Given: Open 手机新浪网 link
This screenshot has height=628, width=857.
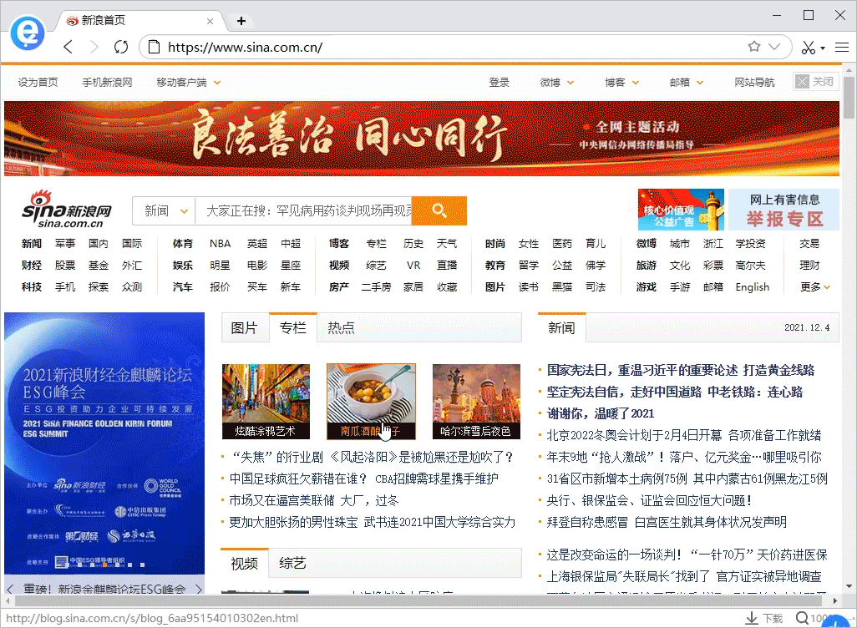Looking at the screenshot, I should pos(107,82).
